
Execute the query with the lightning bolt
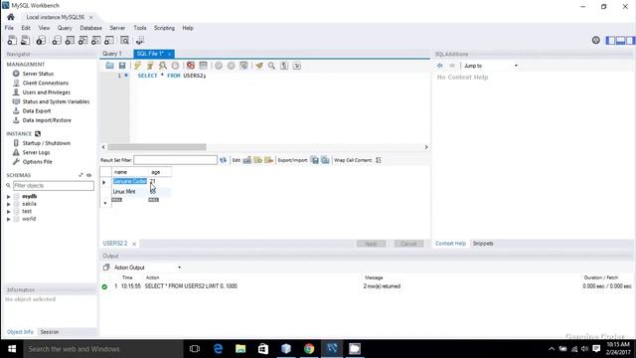coord(138,66)
